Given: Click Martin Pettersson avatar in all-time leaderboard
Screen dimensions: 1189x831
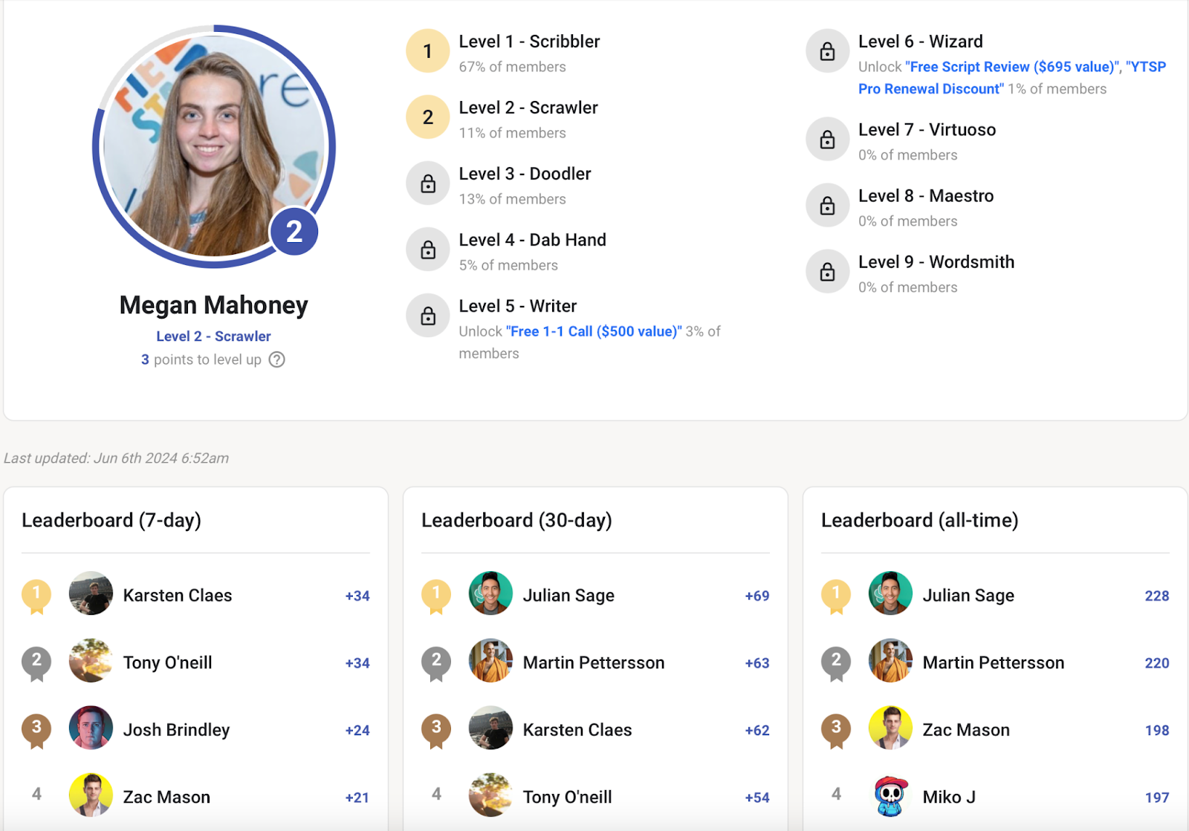Looking at the screenshot, I should (x=890, y=660).
